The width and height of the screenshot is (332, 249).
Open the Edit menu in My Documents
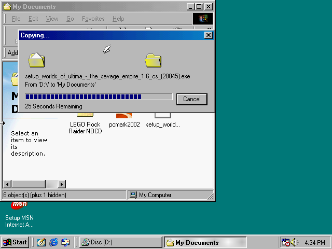point(33,19)
